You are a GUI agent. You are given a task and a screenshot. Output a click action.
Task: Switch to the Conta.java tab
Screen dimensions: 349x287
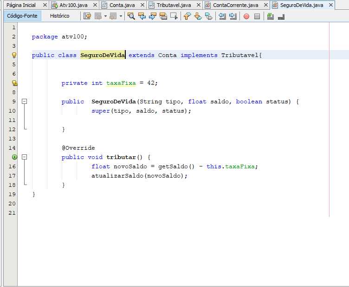(x=122, y=5)
